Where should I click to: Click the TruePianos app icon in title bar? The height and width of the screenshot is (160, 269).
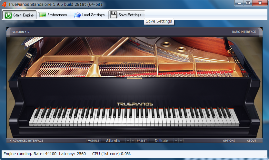click(4, 4)
